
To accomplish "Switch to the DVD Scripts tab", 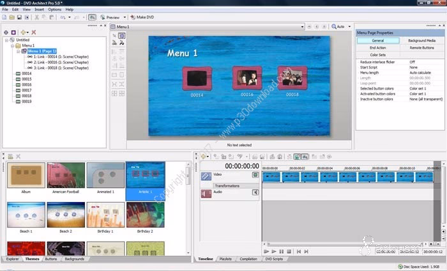I will point(274,259).
